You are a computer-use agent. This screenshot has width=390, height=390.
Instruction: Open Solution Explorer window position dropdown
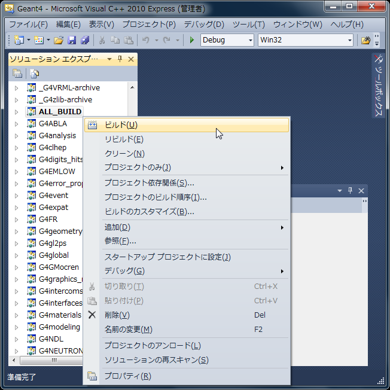[x=109, y=59]
